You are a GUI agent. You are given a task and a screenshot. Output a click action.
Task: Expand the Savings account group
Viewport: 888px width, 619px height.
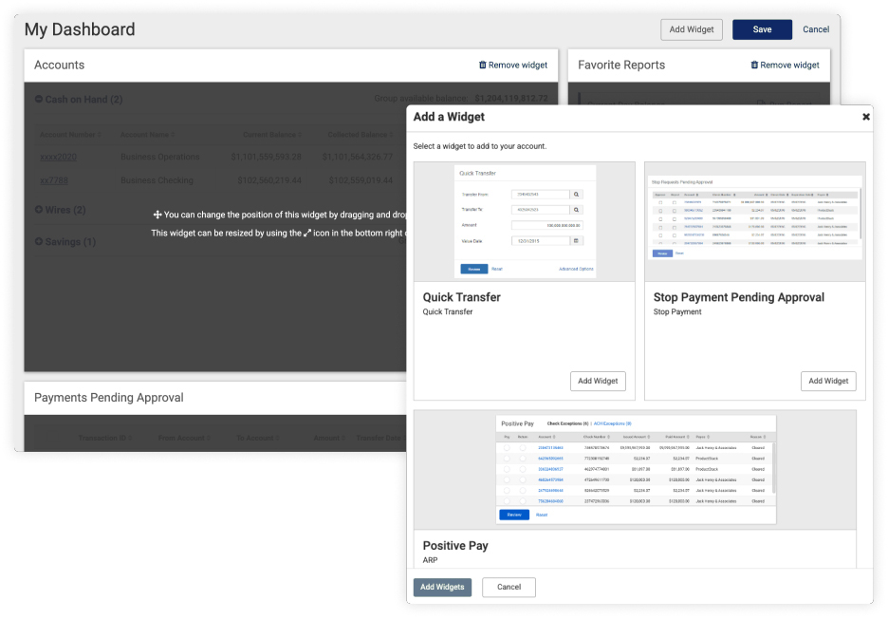[39, 241]
